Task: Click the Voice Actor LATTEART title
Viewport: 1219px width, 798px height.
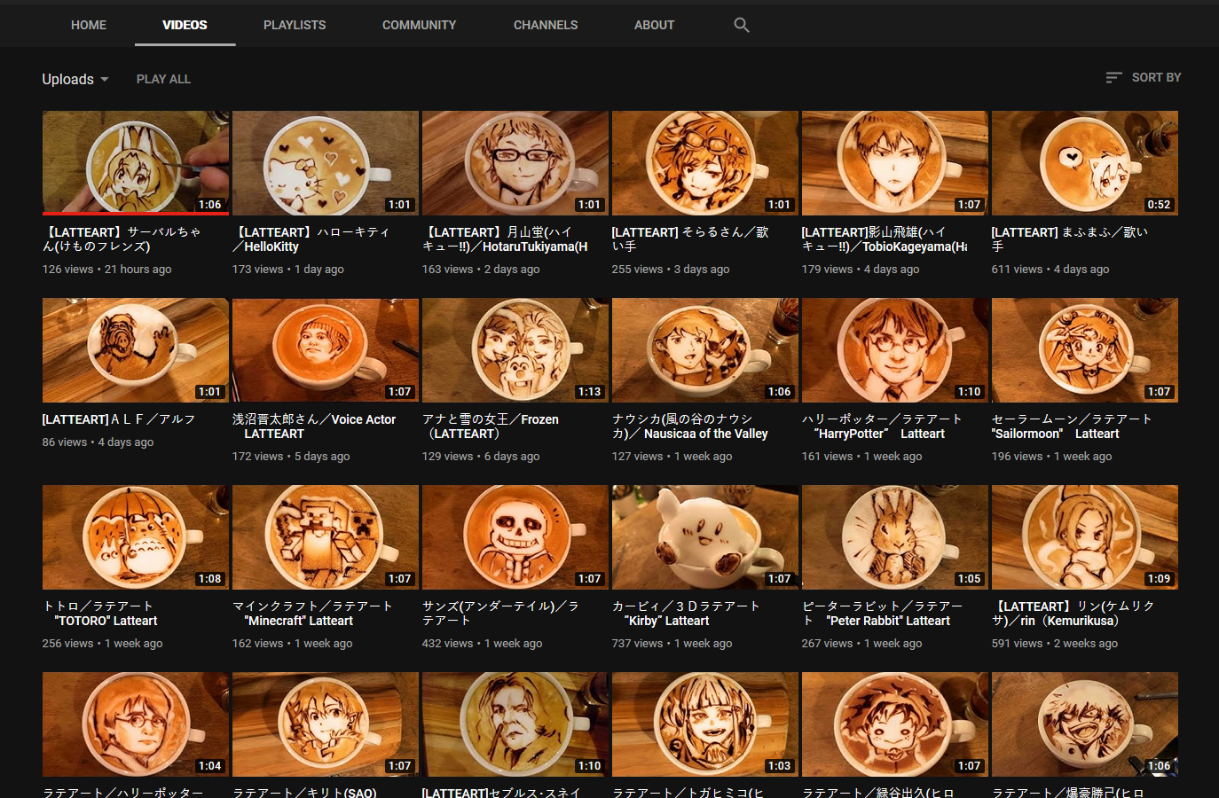Action: [x=314, y=426]
